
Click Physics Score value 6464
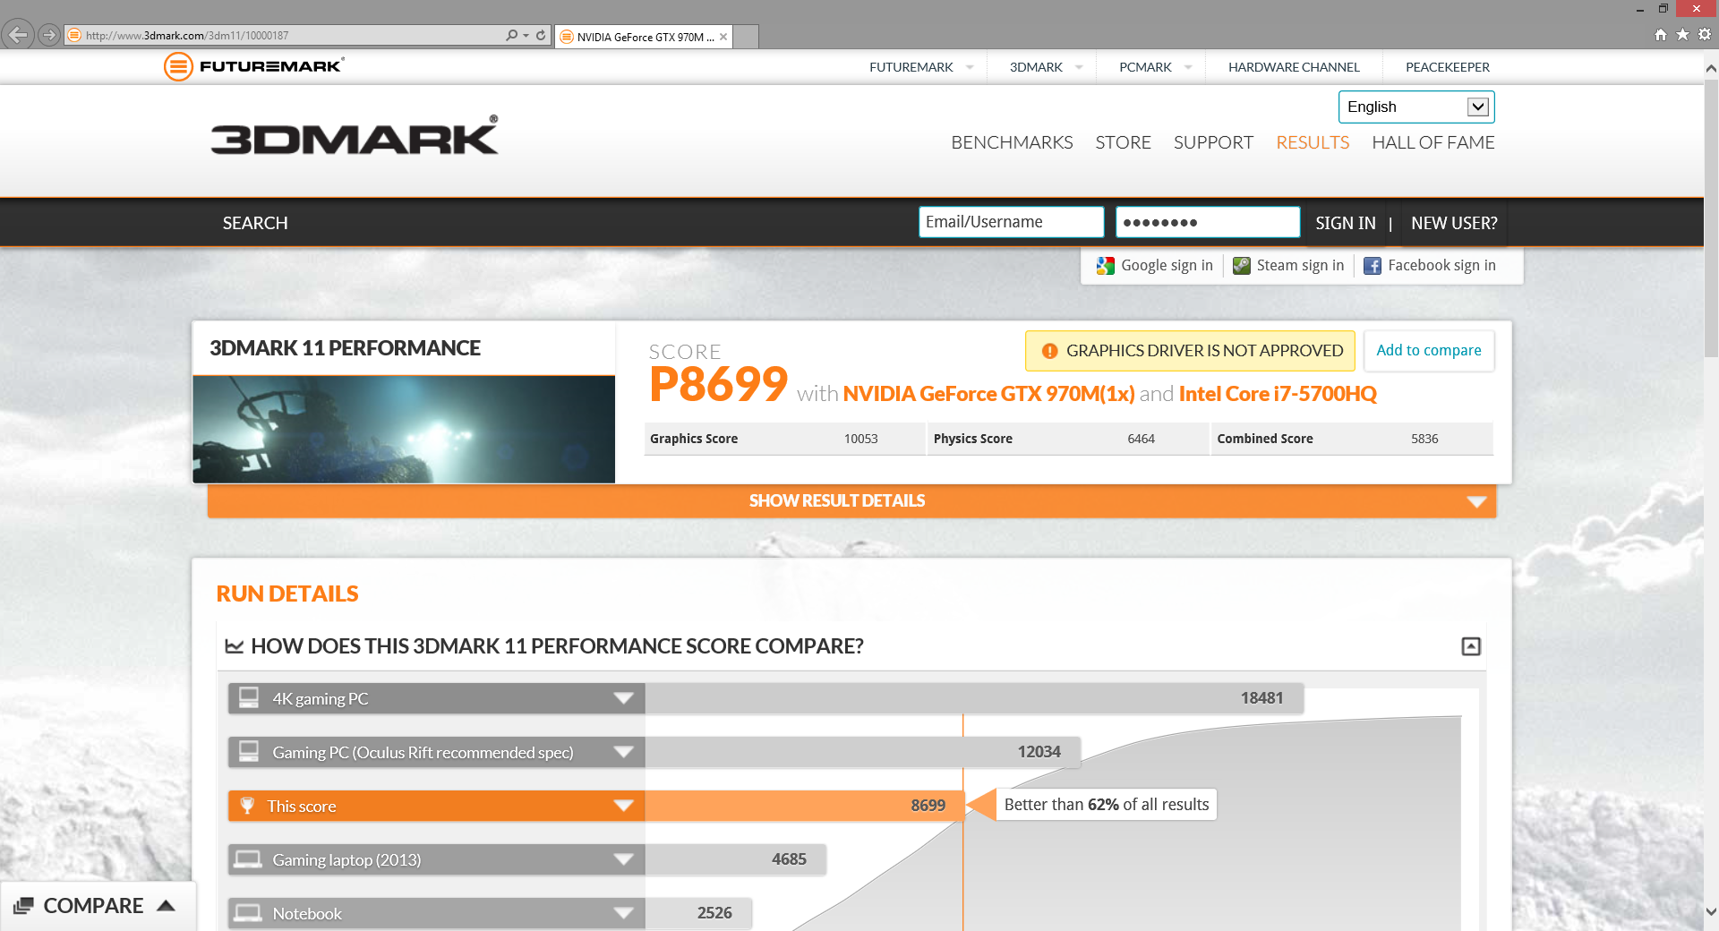1141,439
